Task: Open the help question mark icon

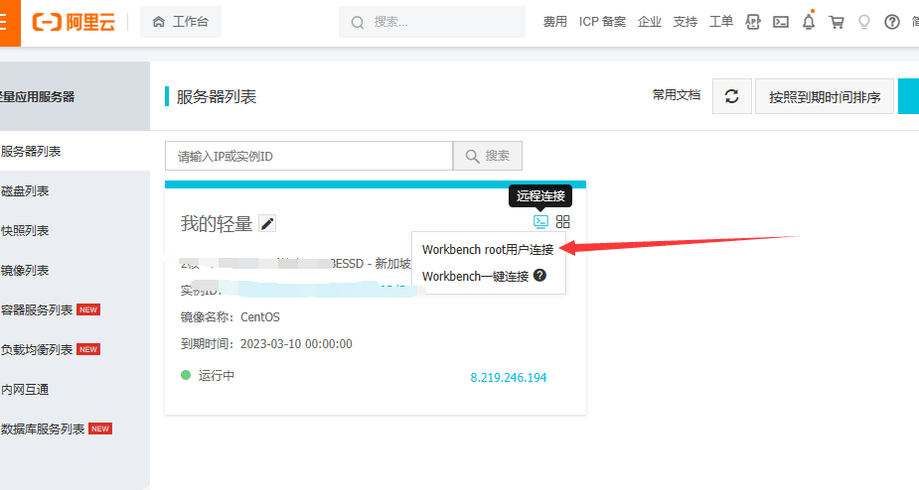Action: (892, 22)
